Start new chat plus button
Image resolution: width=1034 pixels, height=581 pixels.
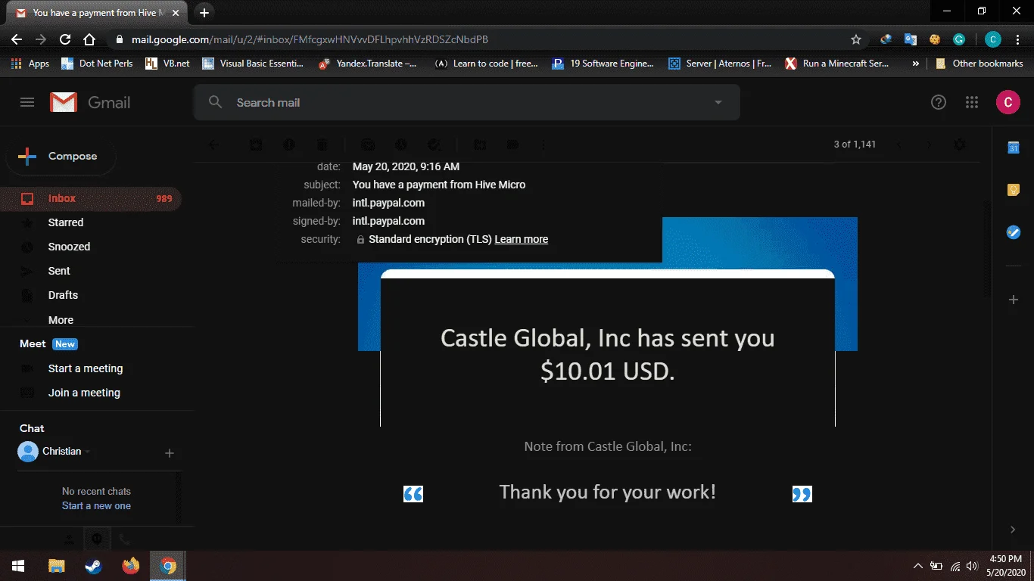(x=170, y=453)
